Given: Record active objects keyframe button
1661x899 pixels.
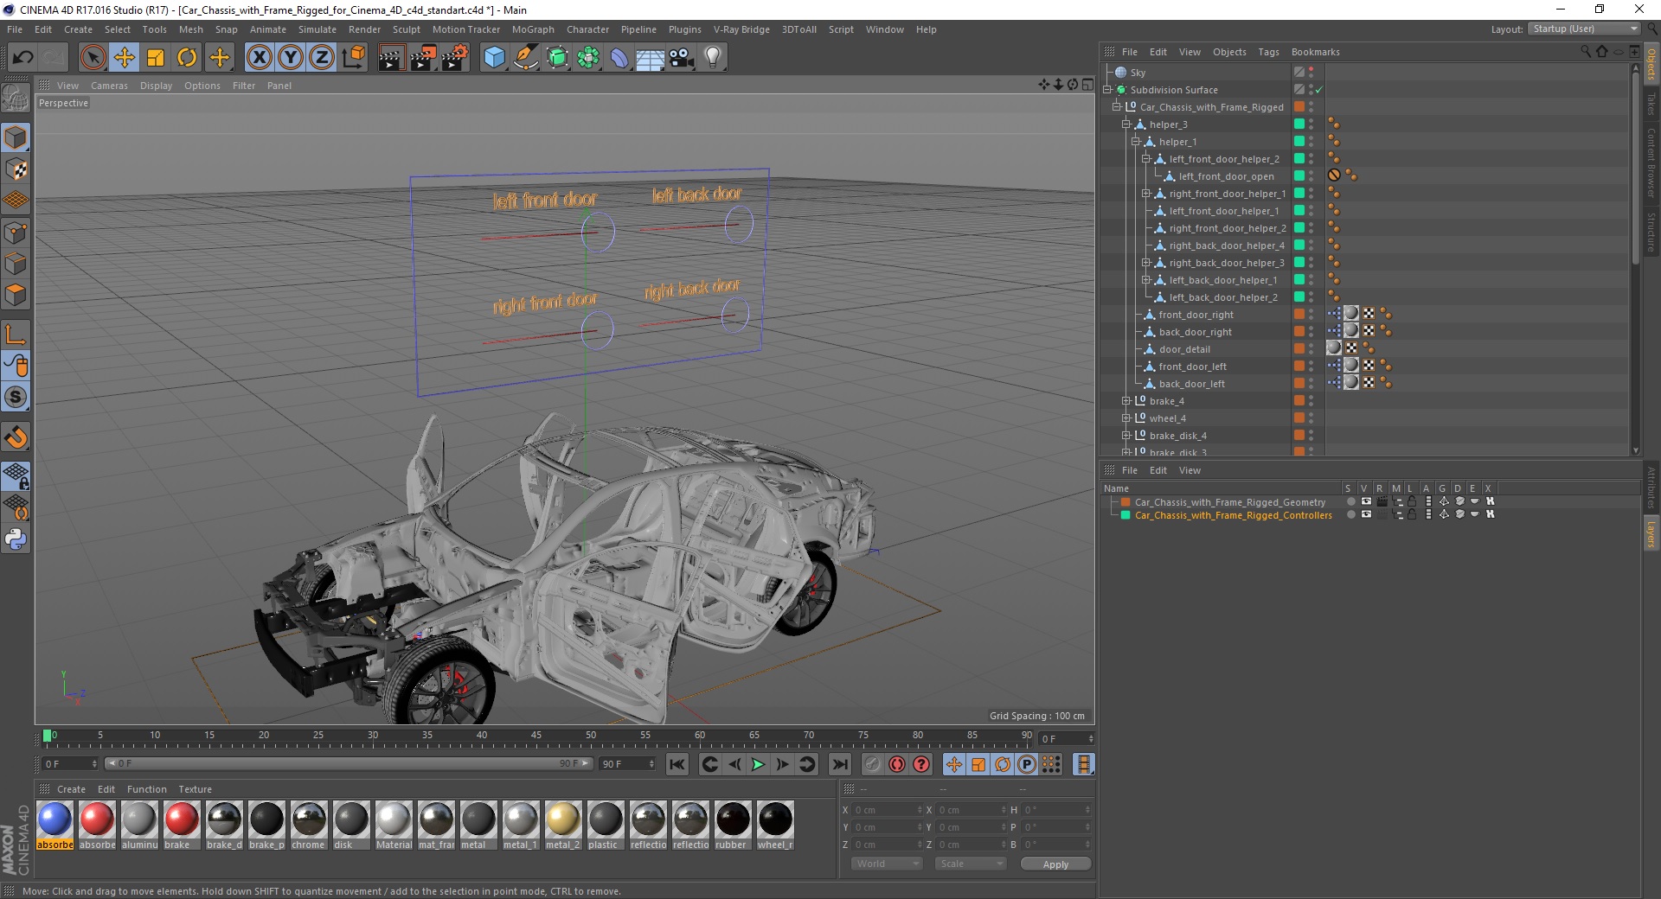Looking at the screenshot, I should (873, 764).
